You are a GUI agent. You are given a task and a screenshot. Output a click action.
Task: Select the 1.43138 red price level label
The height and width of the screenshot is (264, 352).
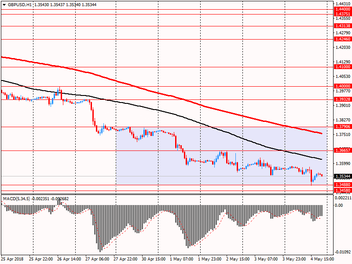(343, 26)
